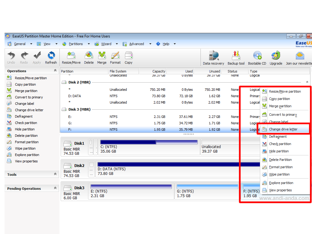Launch the Bootable CD creator

pos(257,58)
